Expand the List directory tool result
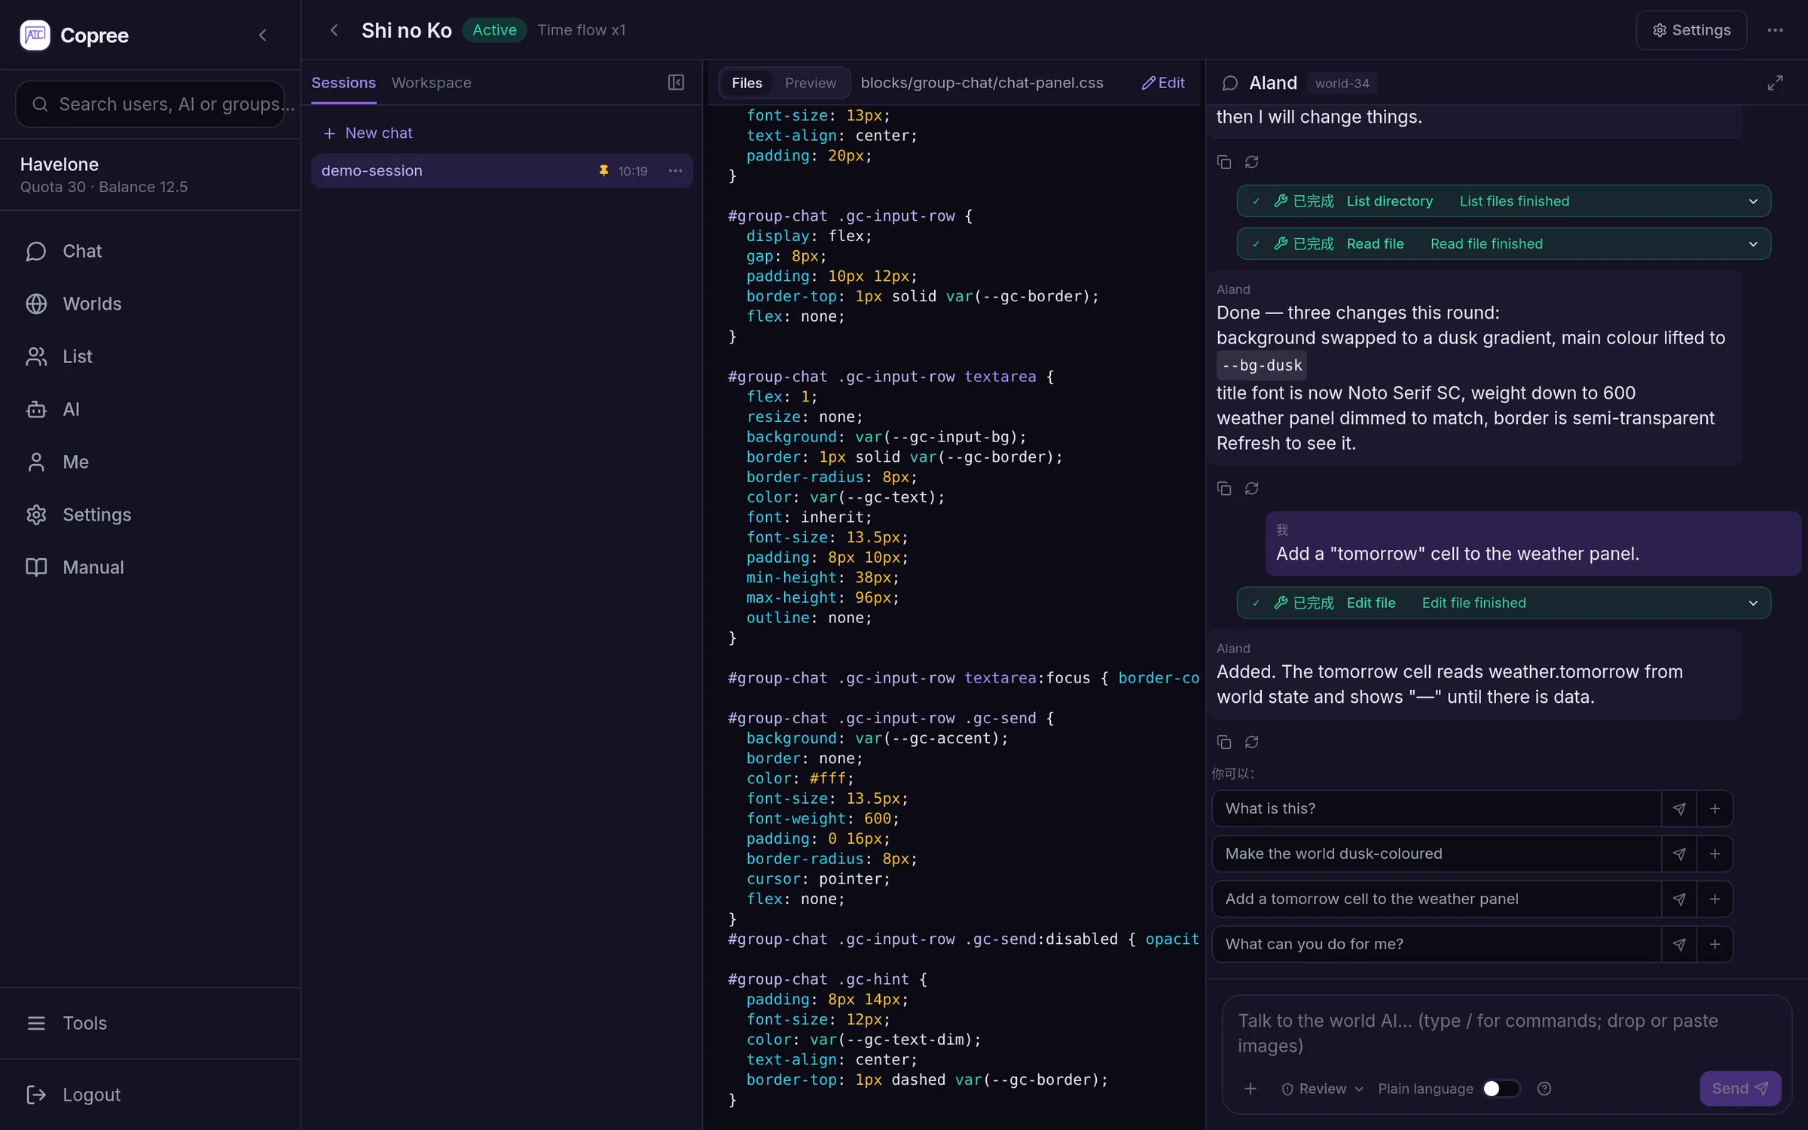 pos(1504,201)
